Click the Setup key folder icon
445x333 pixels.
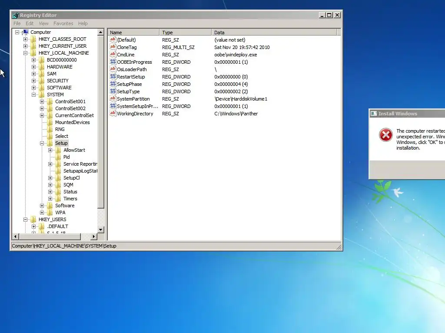[x=50, y=143]
